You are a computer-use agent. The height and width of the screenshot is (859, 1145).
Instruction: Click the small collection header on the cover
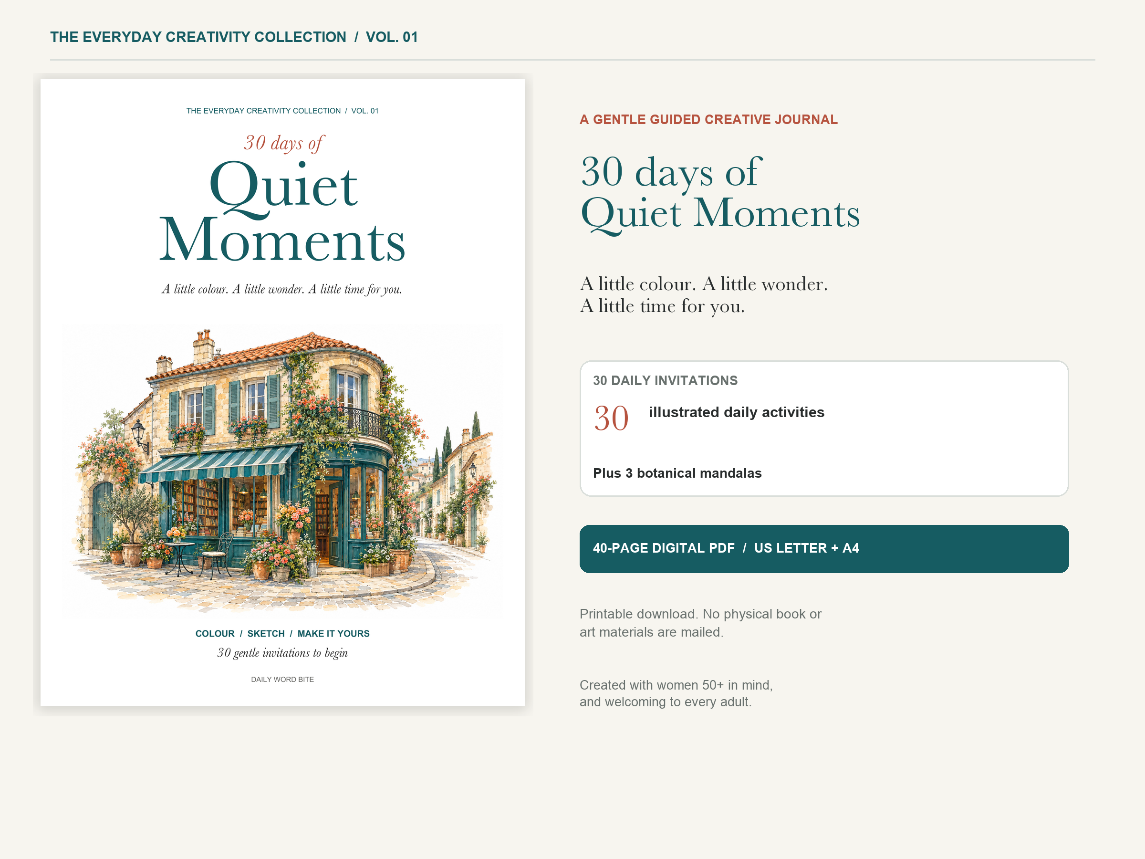[282, 111]
